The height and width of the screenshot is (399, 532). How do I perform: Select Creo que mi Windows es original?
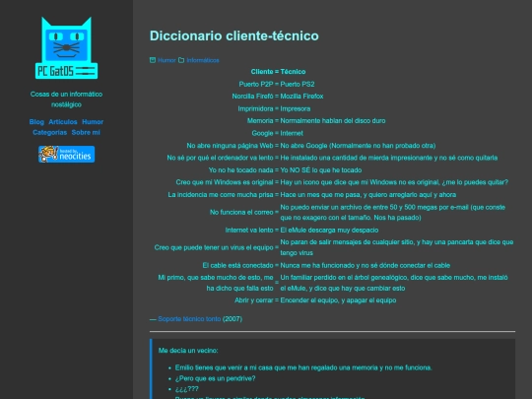tap(225, 182)
